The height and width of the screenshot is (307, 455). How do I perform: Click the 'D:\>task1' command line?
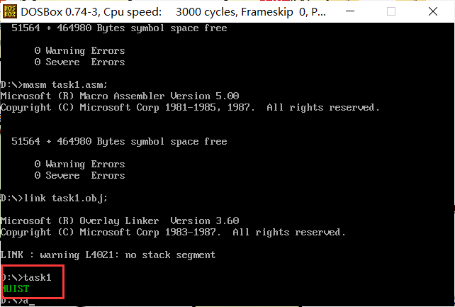26,277
